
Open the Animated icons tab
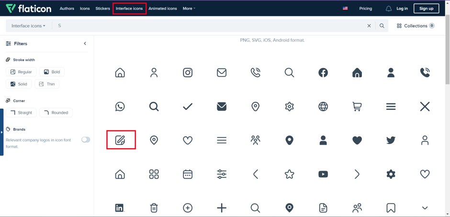[x=162, y=9]
